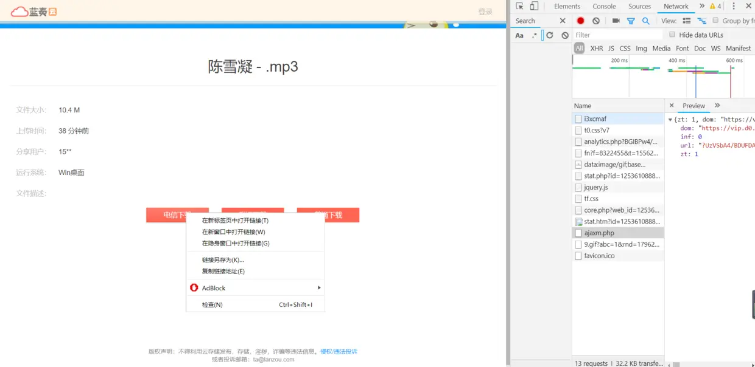This screenshot has width=755, height=367.
Task: Filter requests by Manifest type
Action: click(x=738, y=48)
